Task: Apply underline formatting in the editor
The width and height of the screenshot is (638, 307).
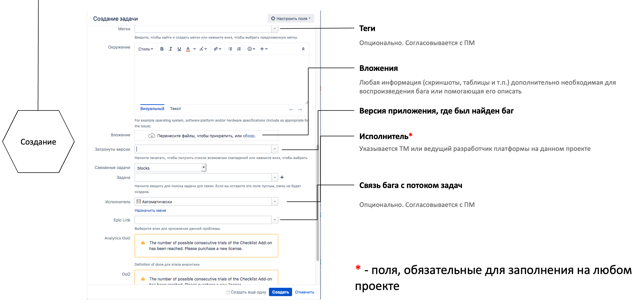Action: pos(179,49)
